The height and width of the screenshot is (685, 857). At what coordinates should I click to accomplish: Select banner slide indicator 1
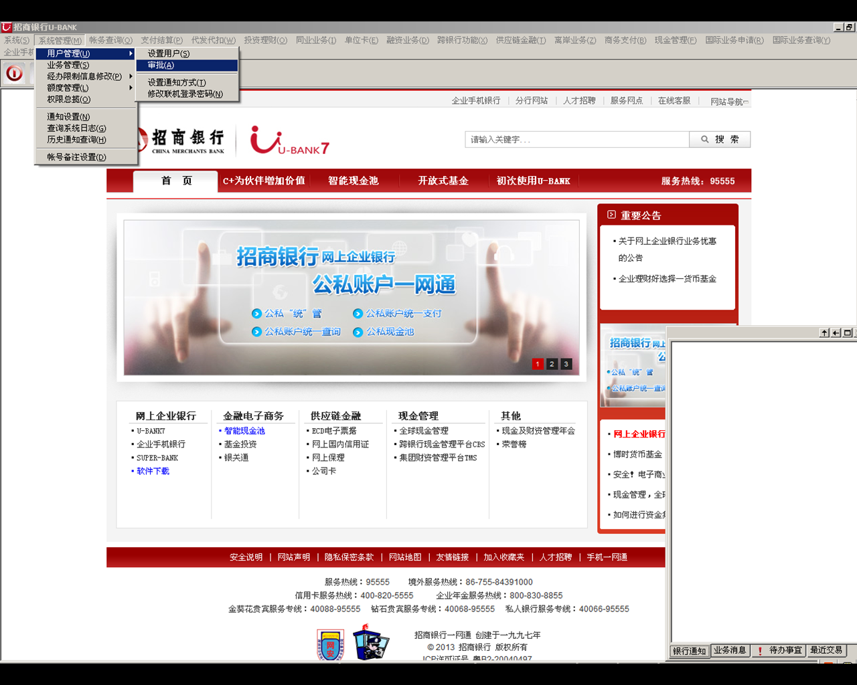tap(538, 364)
